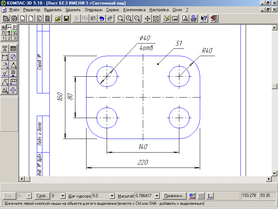
Task: Switch to selection panel plus-minus button
Action: point(15,33)
